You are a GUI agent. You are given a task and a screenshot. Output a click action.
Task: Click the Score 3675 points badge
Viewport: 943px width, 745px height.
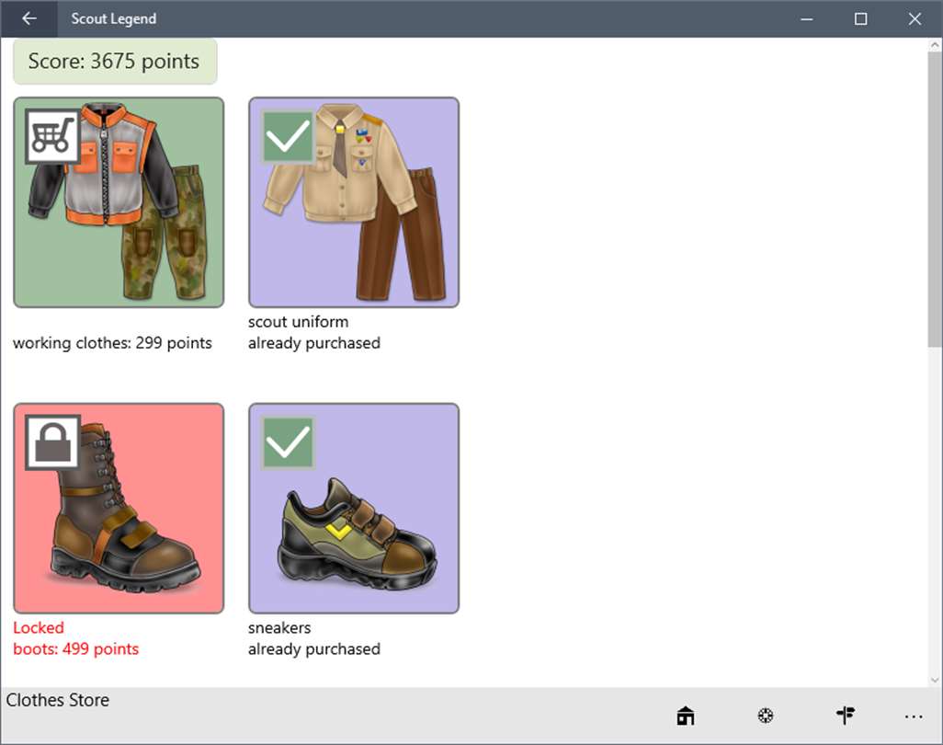click(115, 62)
